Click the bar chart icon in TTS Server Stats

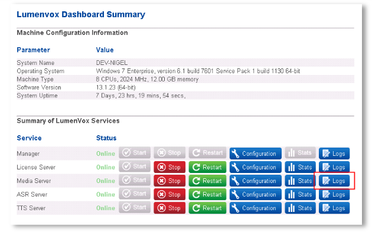[x=291, y=208]
